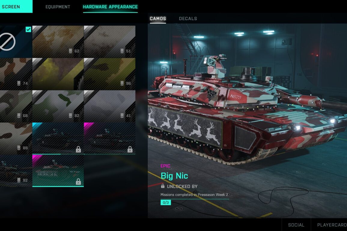
Task: Toggle the equipped checkmark on the no-camo tile
Action: coord(28,29)
